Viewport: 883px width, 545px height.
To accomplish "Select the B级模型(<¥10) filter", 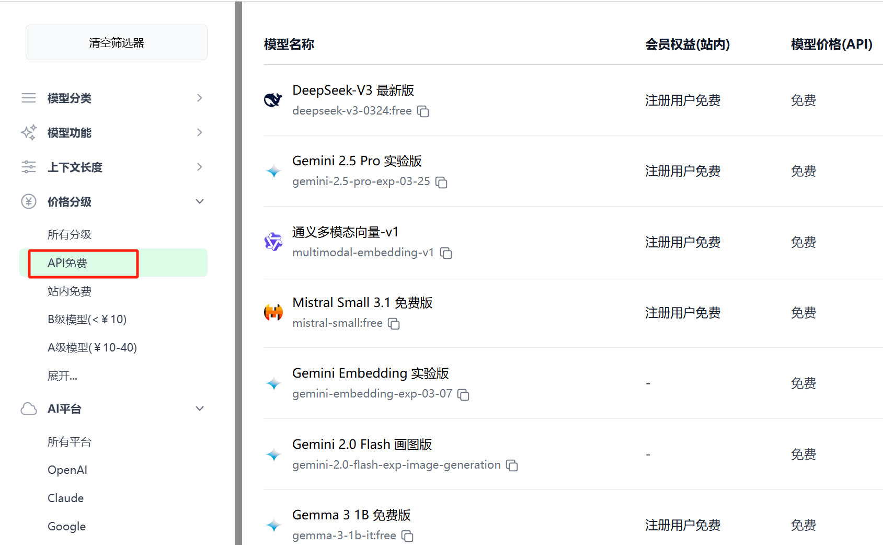I will point(87,319).
